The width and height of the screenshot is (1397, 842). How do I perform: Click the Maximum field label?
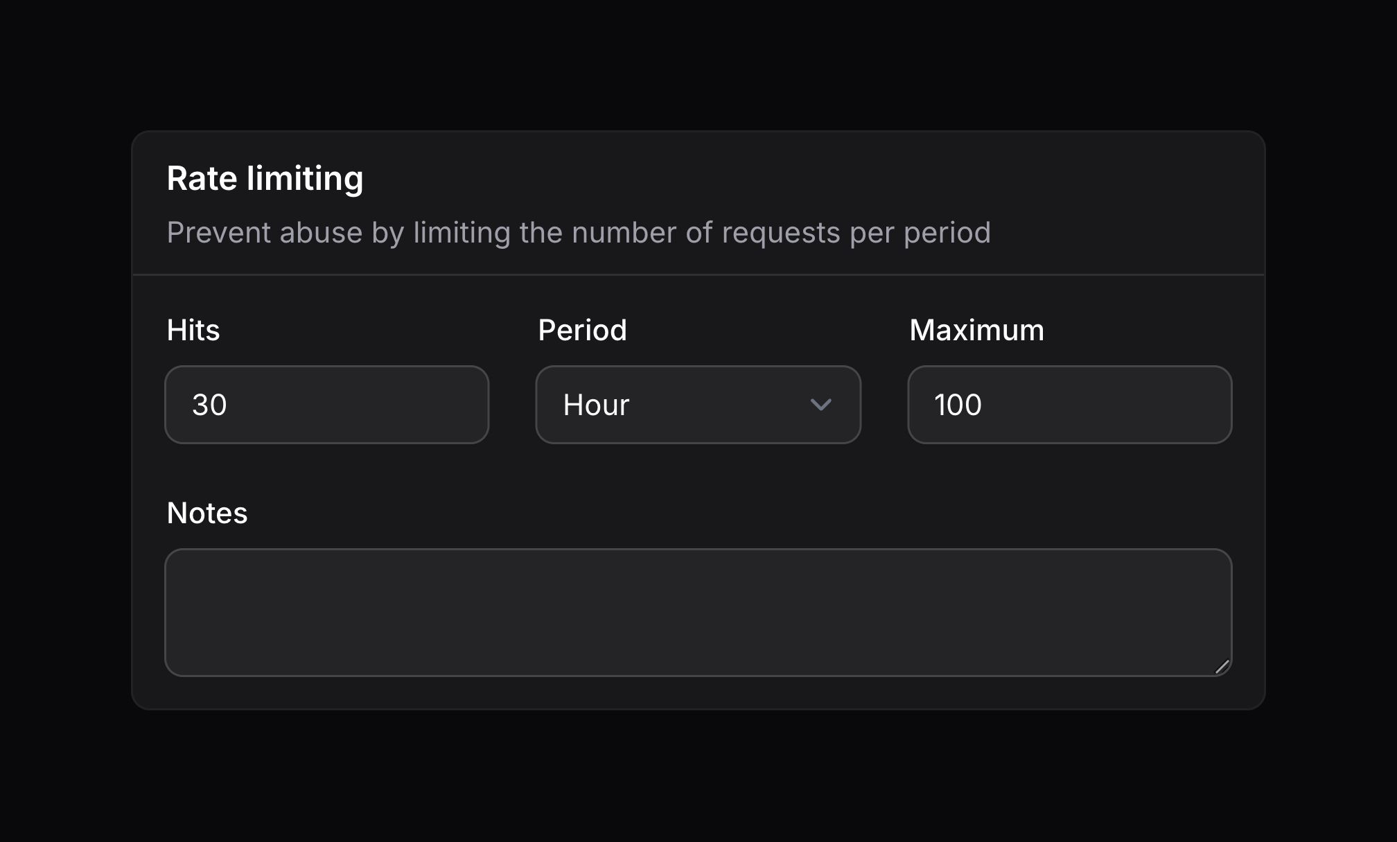pyautogui.click(x=976, y=330)
